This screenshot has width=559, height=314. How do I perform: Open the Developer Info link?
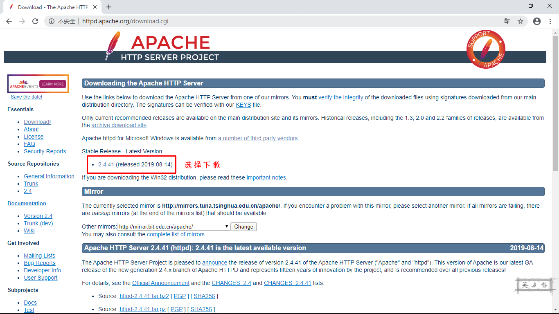[42, 270]
